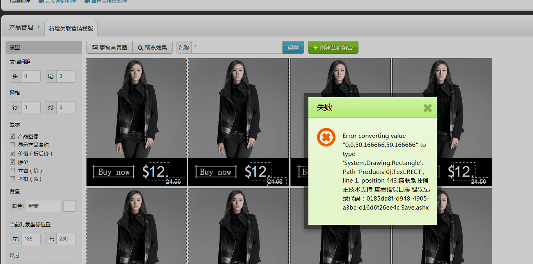Toggle the 价格（折后价）checkbox
The image size is (533, 264).
click(13, 154)
